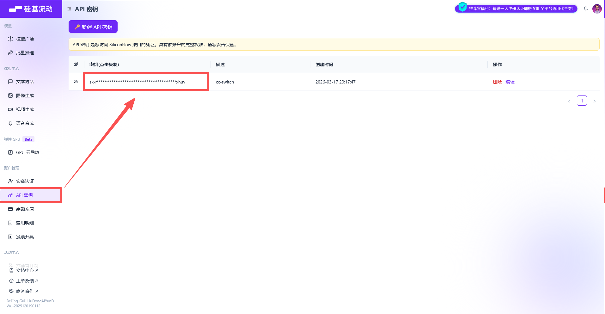
Task: Click the 操作 column header
Action: [x=497, y=65]
